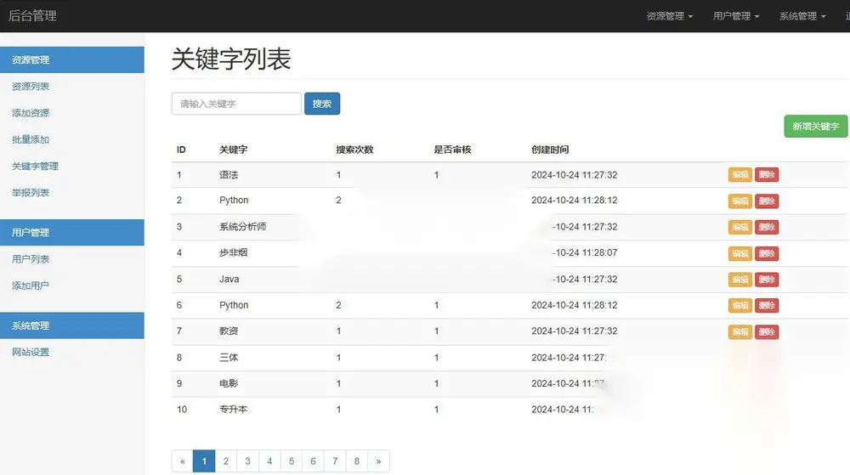Delete the 语法 keyword row
The width and height of the screenshot is (850, 475).
pos(767,175)
